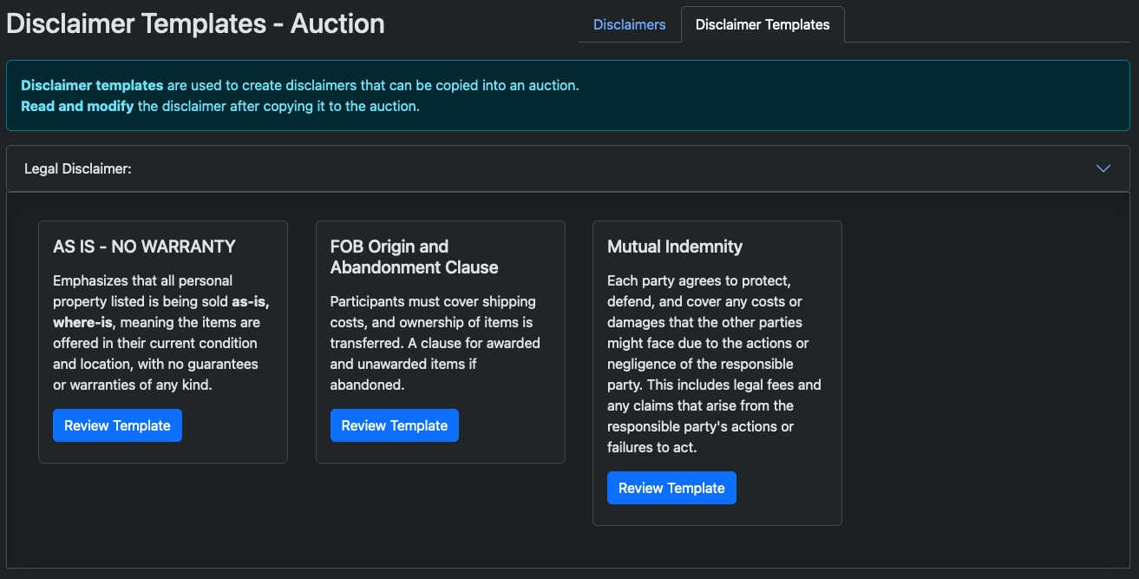Review the AS IS - NO WARRANTY template
This screenshot has height=579, width=1139.
tap(117, 424)
